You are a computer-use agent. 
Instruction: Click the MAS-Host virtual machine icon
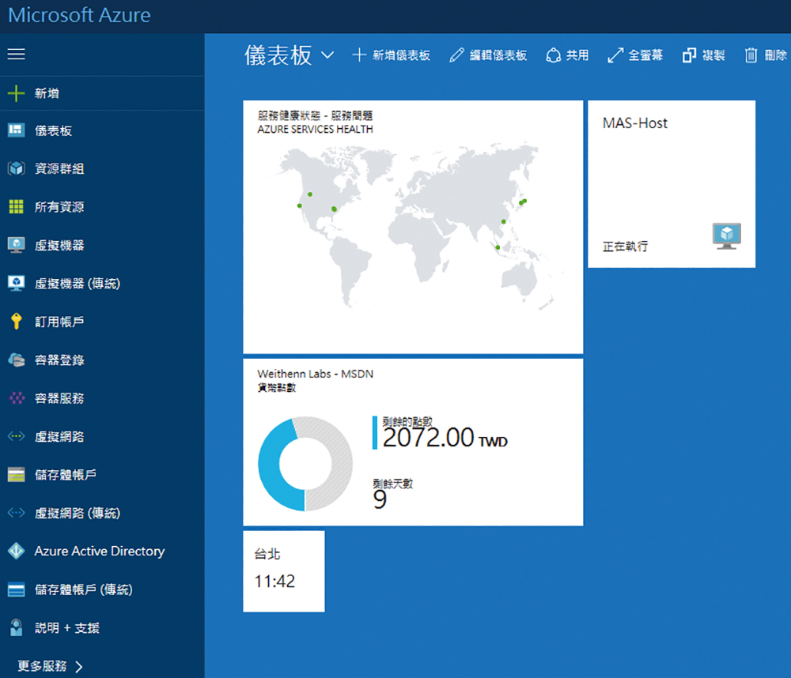tap(727, 236)
